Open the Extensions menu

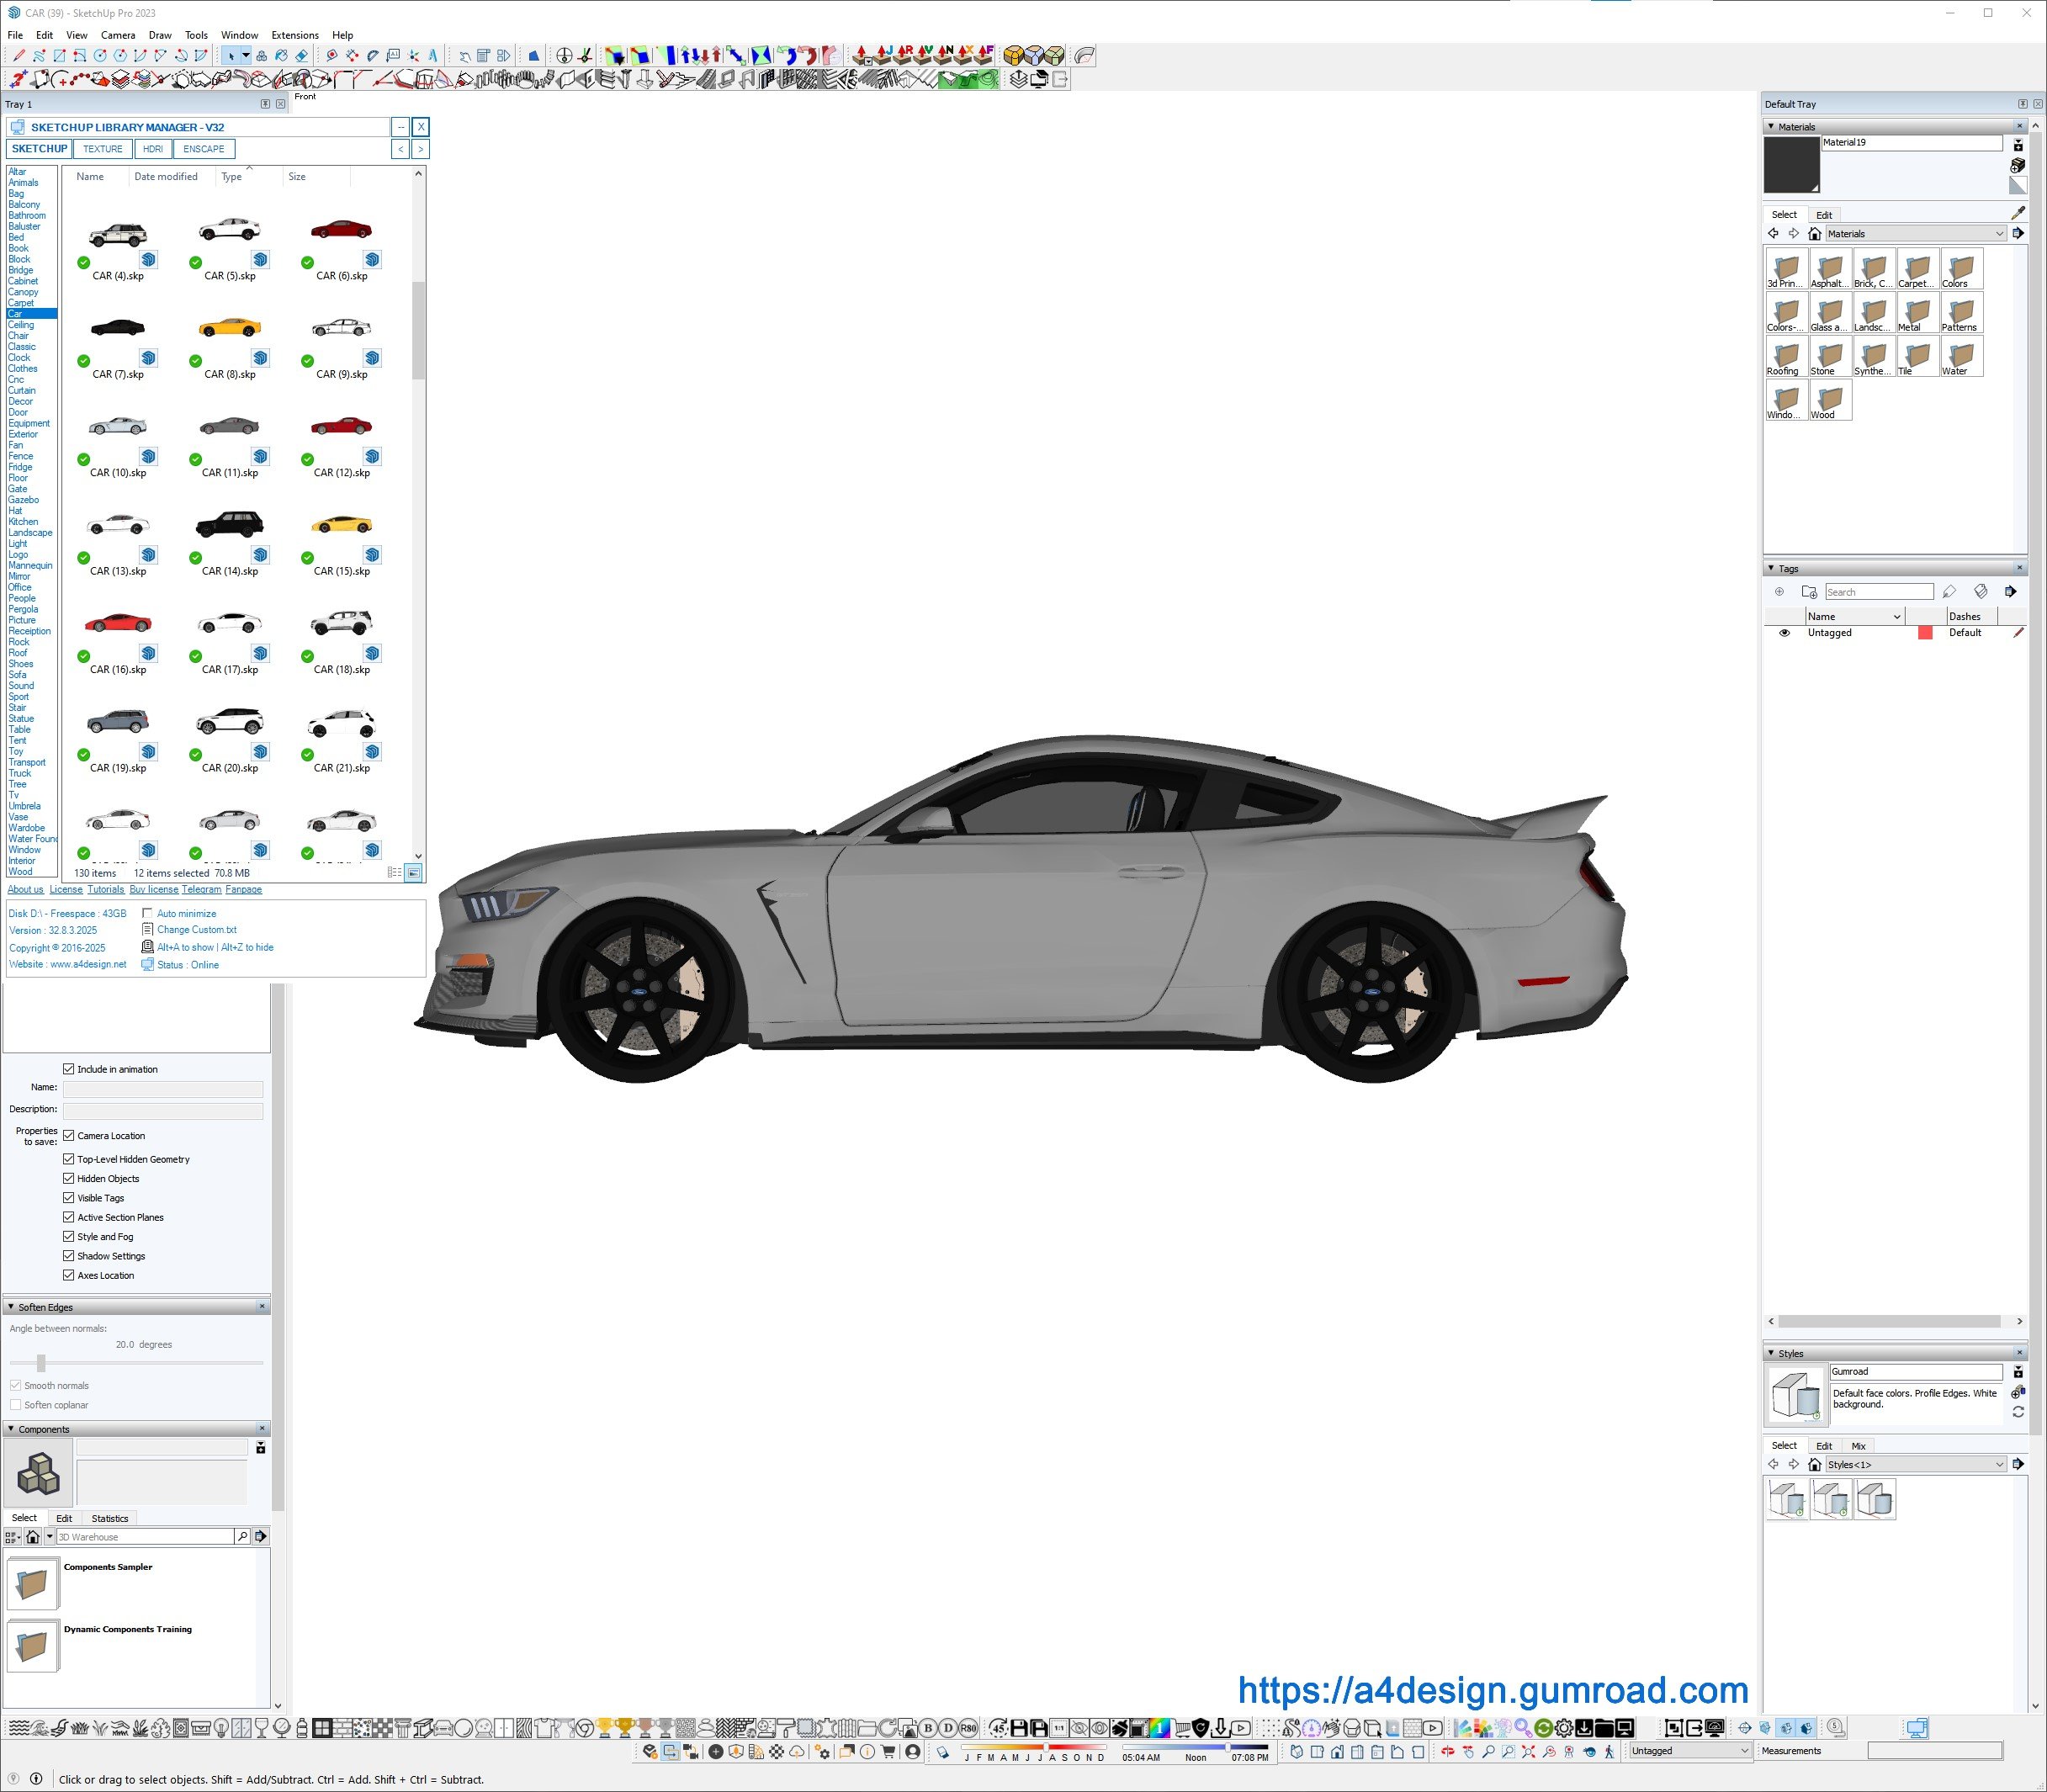coord(294,35)
